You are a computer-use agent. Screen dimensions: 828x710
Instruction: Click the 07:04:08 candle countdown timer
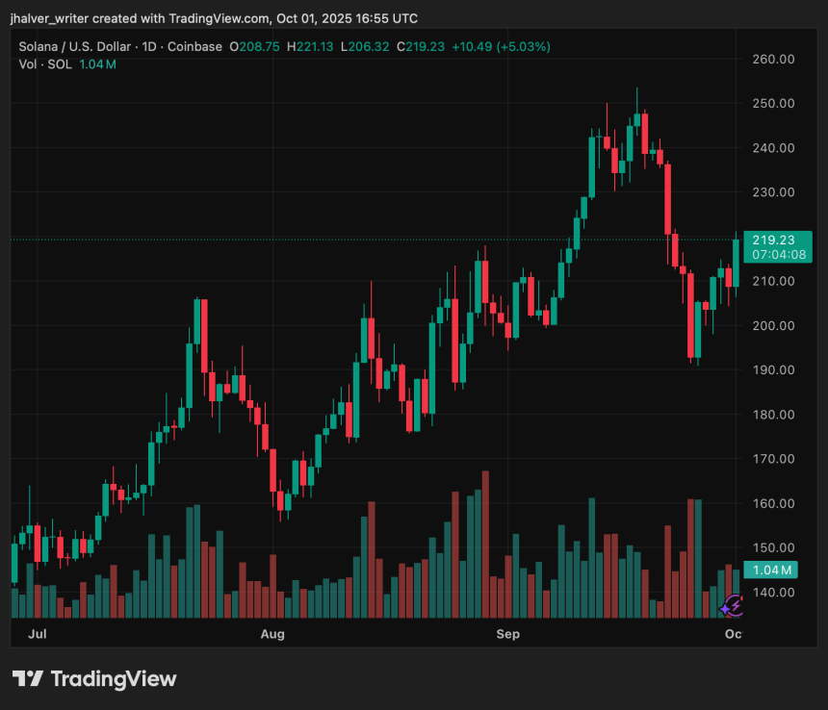(x=773, y=255)
